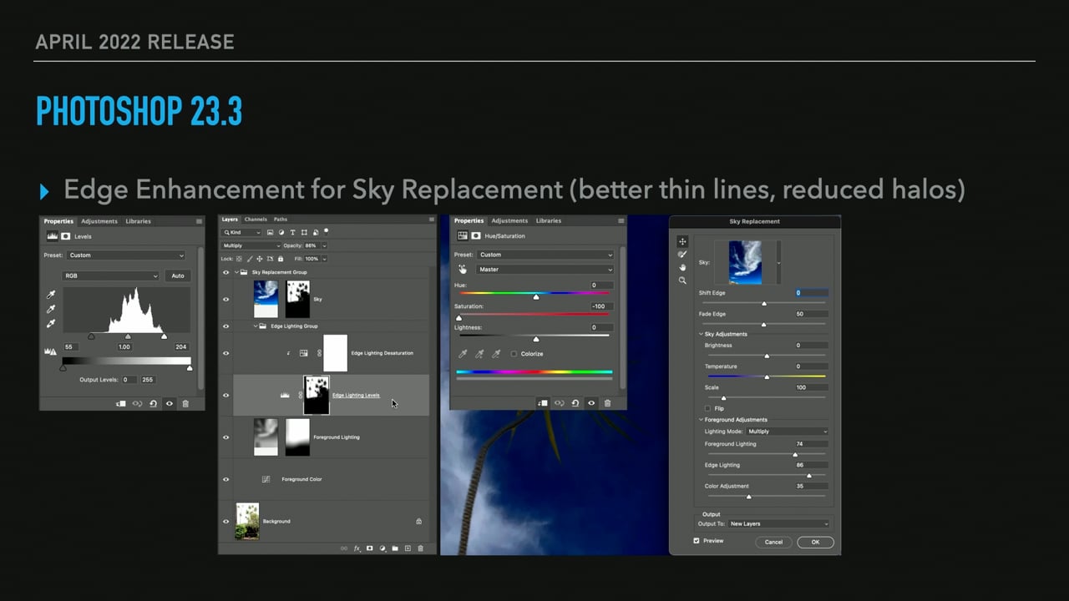Delete the Hue/Saturation adjustment with trash icon

[x=607, y=403]
